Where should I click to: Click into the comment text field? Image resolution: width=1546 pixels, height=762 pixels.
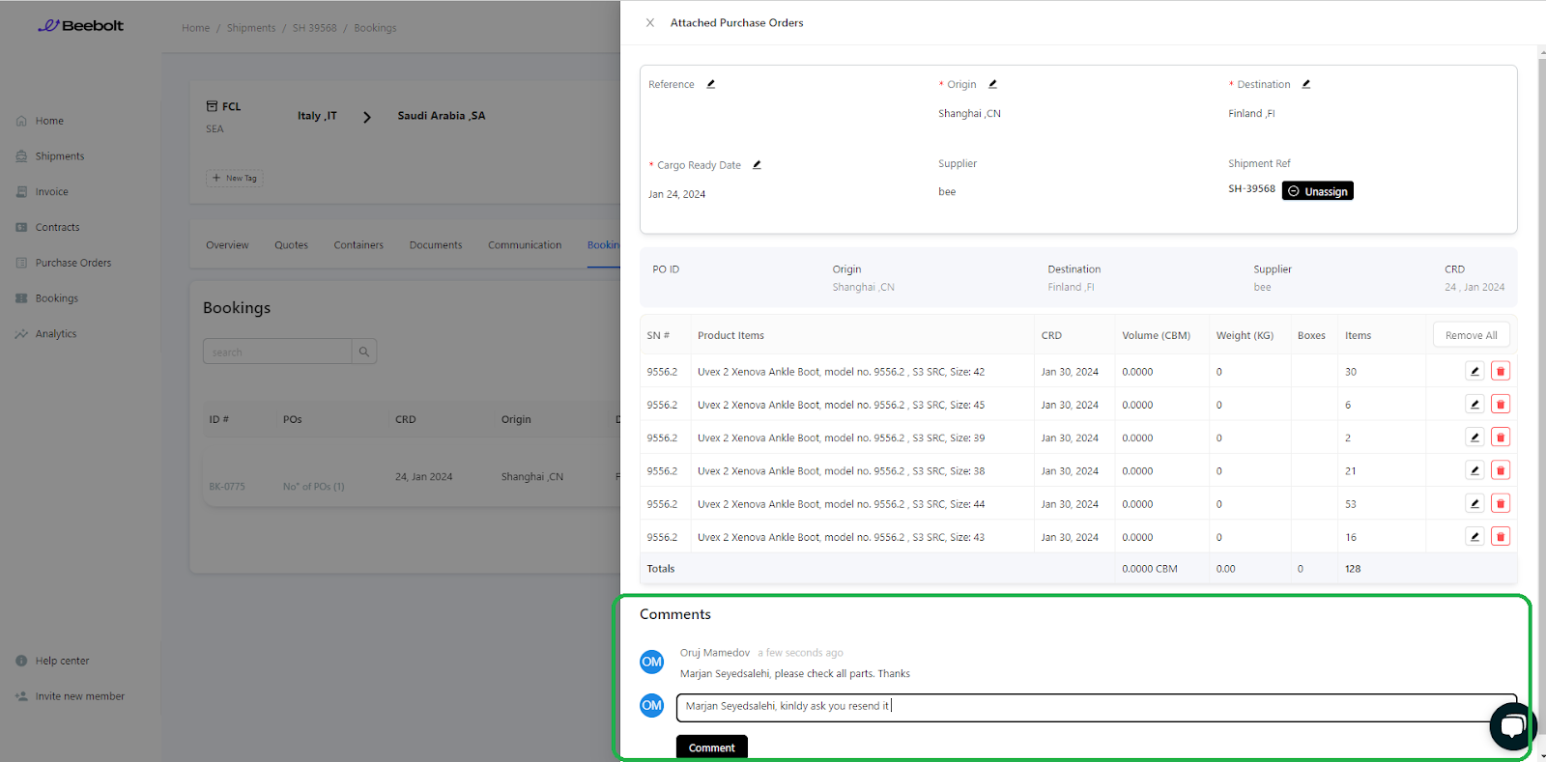tap(1082, 706)
